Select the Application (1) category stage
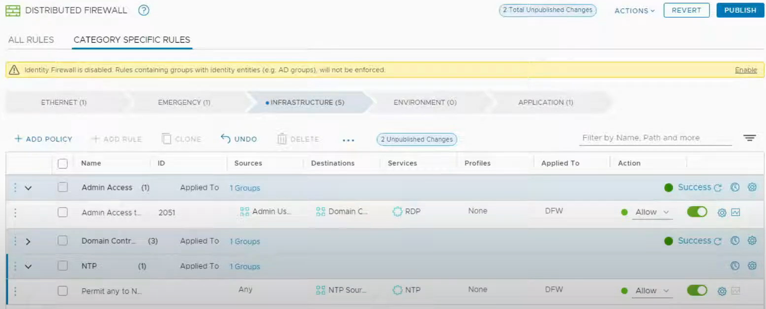Viewport: 766px width, 309px height. (x=545, y=103)
